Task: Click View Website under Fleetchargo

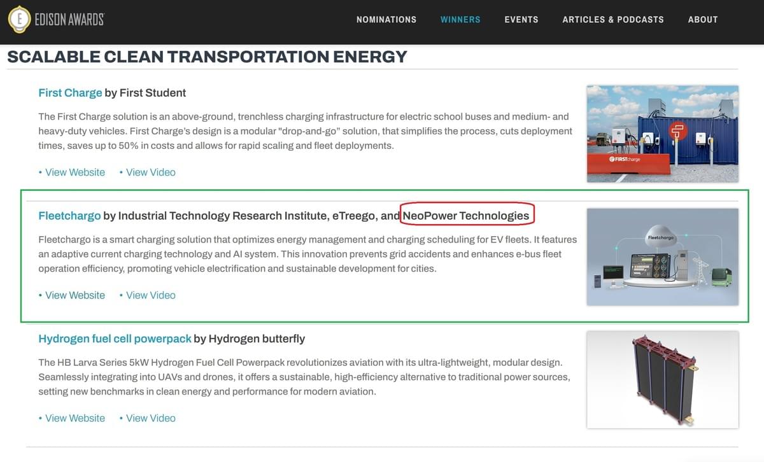Action: [74, 295]
